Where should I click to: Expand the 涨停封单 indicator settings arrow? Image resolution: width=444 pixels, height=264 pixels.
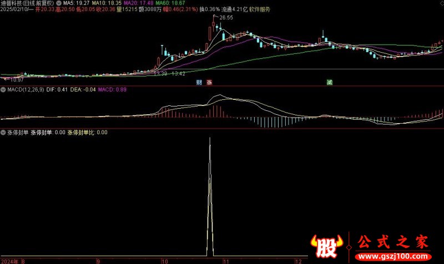coord(3,133)
